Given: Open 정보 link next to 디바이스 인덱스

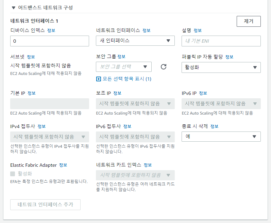Looking at the screenshot, I should 51,31.
